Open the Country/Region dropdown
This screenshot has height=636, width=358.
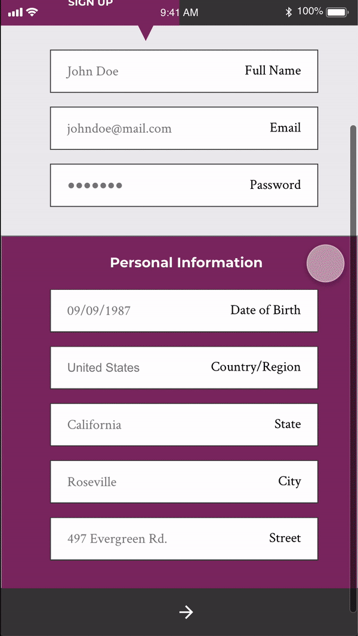pos(184,368)
